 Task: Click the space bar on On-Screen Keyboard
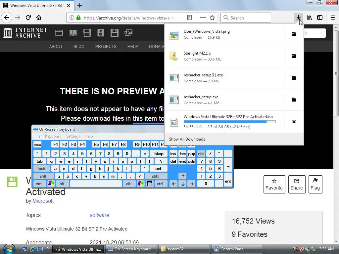pyautogui.click(x=96, y=184)
